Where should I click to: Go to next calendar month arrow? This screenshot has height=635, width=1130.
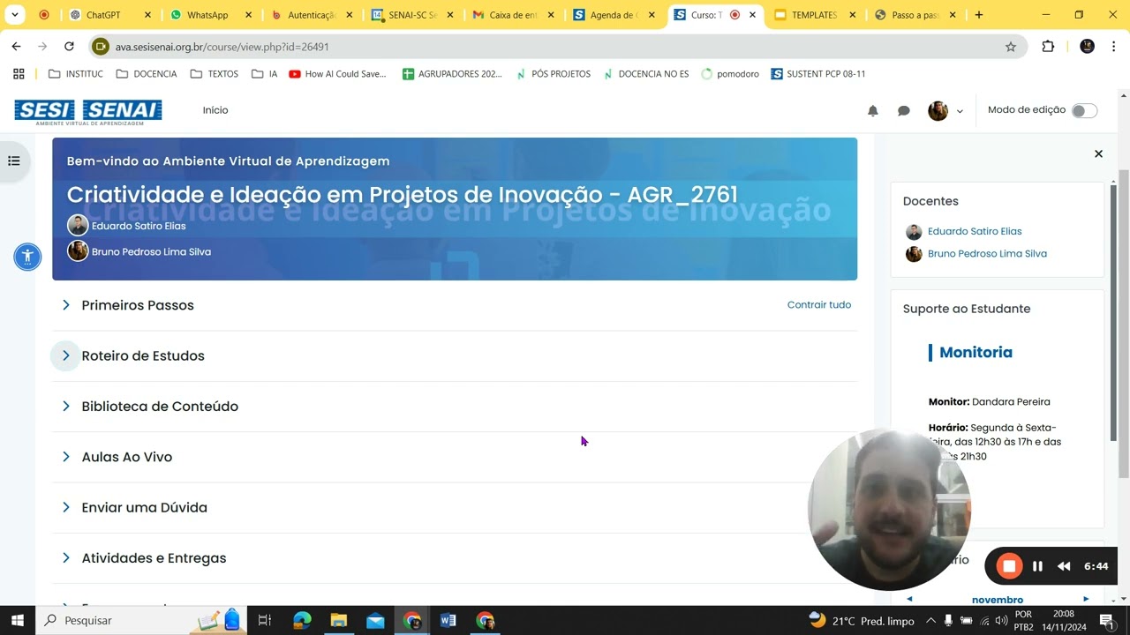(1086, 599)
